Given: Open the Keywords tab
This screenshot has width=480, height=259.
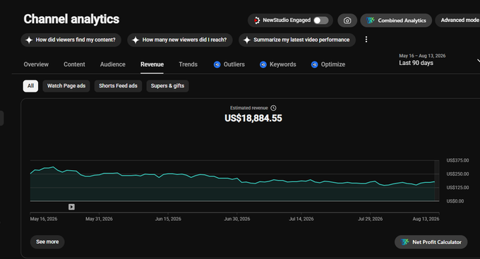Looking at the screenshot, I should (x=278, y=64).
